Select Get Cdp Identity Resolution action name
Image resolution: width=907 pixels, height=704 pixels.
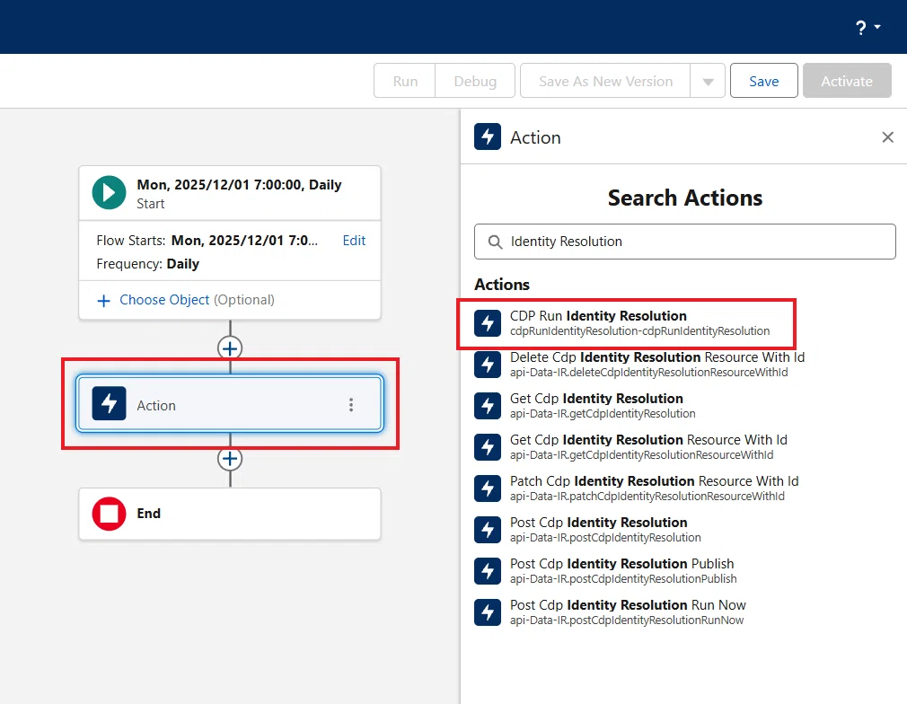(596, 399)
